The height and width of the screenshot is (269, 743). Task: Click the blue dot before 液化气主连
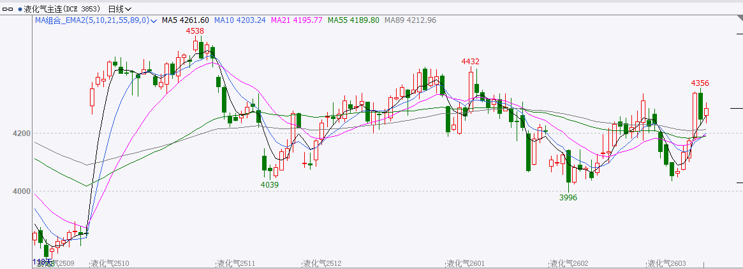tap(20, 9)
